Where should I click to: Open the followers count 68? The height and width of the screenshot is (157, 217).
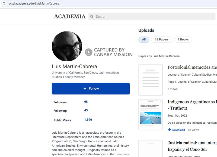(x=86, y=102)
